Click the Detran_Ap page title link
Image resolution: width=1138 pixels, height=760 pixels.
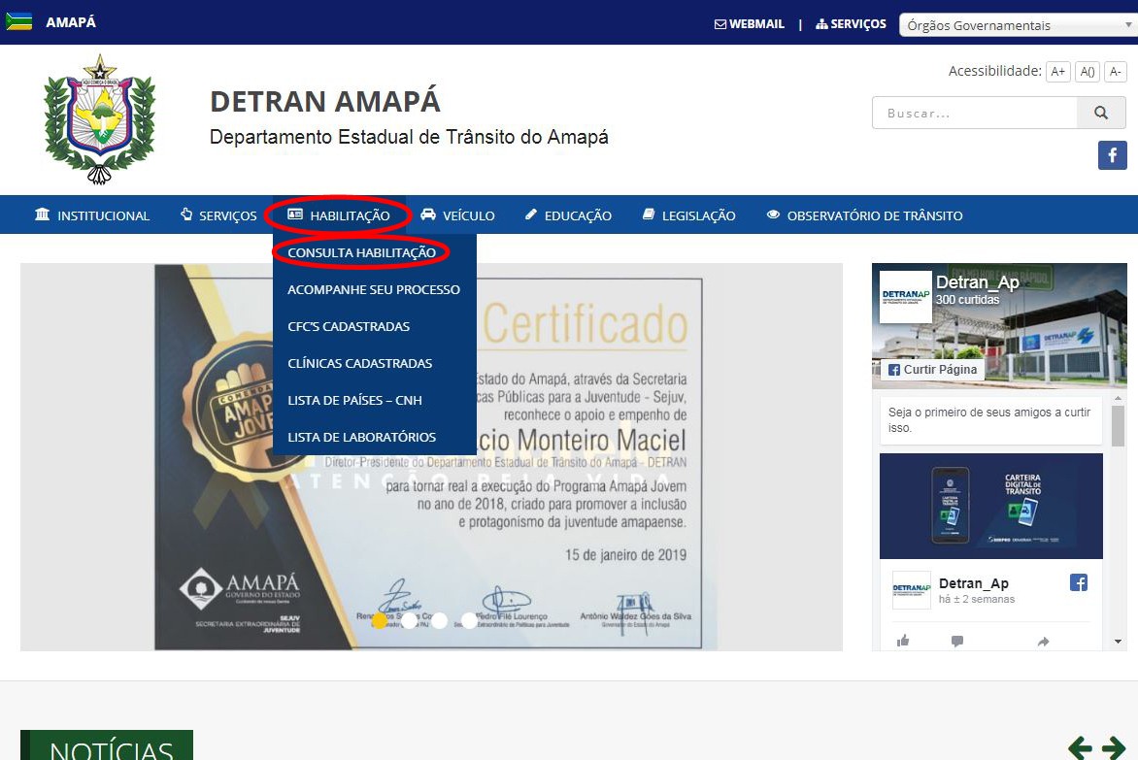click(x=977, y=282)
